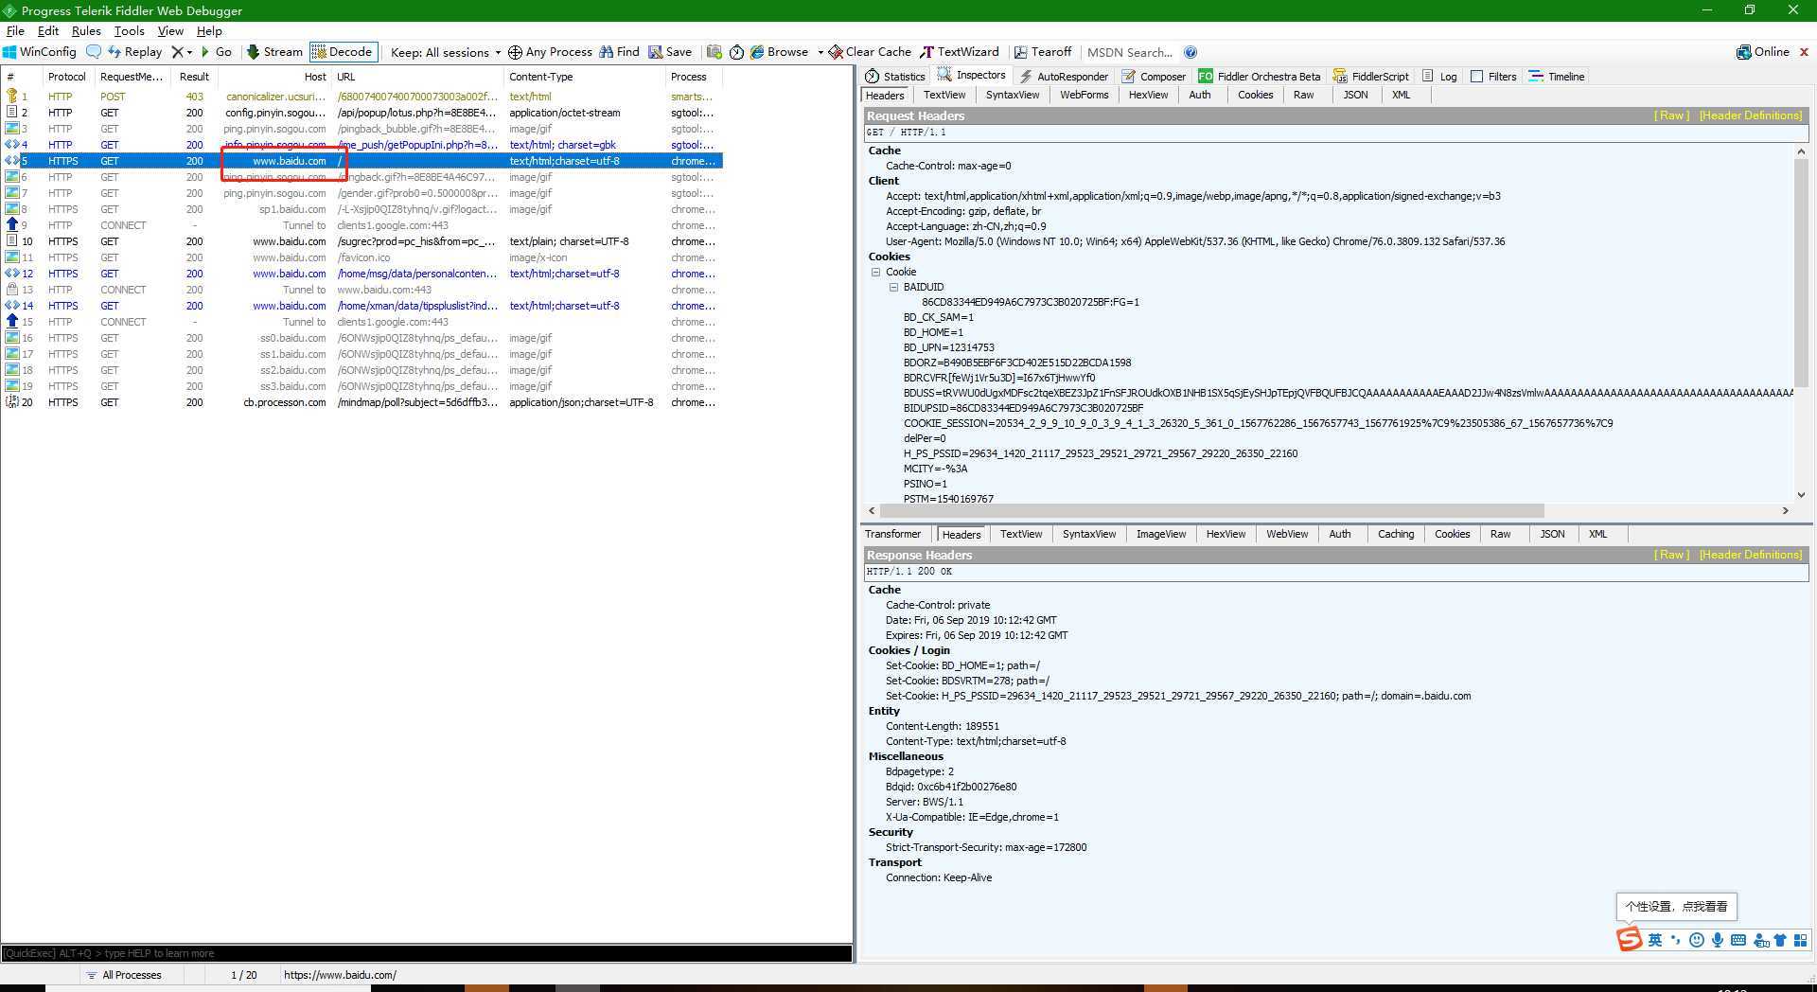Click the Online status indicator
The width and height of the screenshot is (1817, 992).
tap(1763, 52)
